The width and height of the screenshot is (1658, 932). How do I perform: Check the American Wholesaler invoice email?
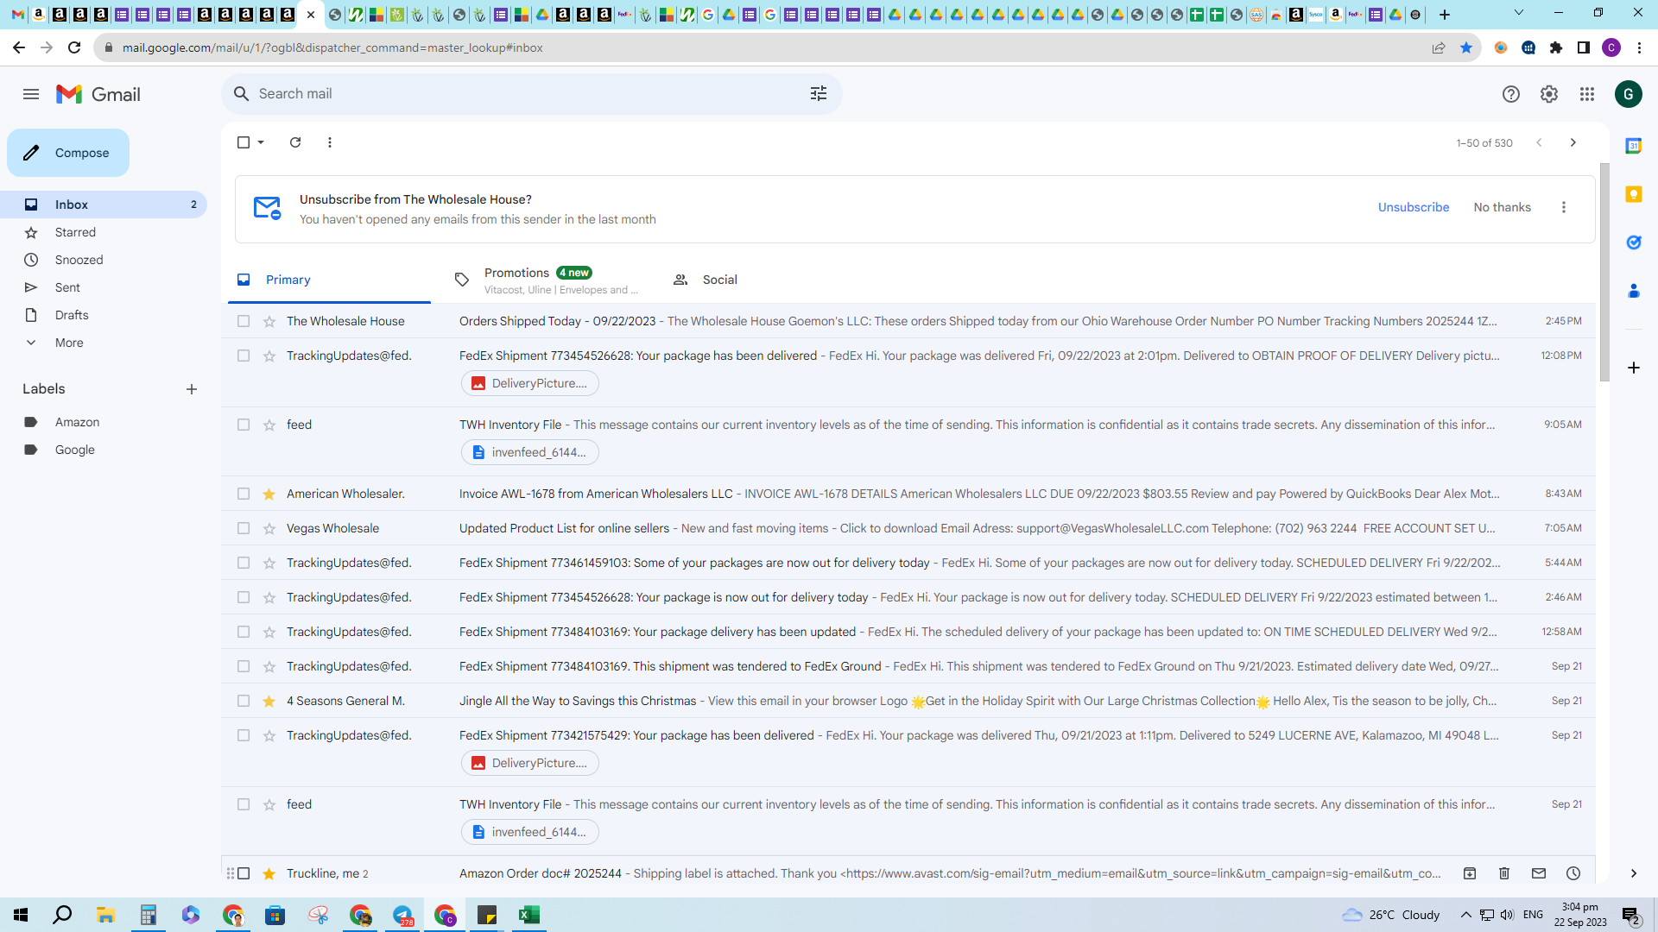click(244, 494)
